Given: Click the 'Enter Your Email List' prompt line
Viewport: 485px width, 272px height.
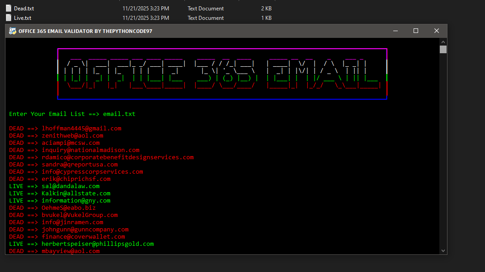Looking at the screenshot, I should pos(72,114).
